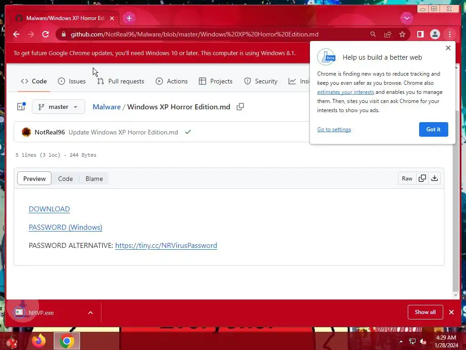Reload the current GitHub page

tap(46, 34)
